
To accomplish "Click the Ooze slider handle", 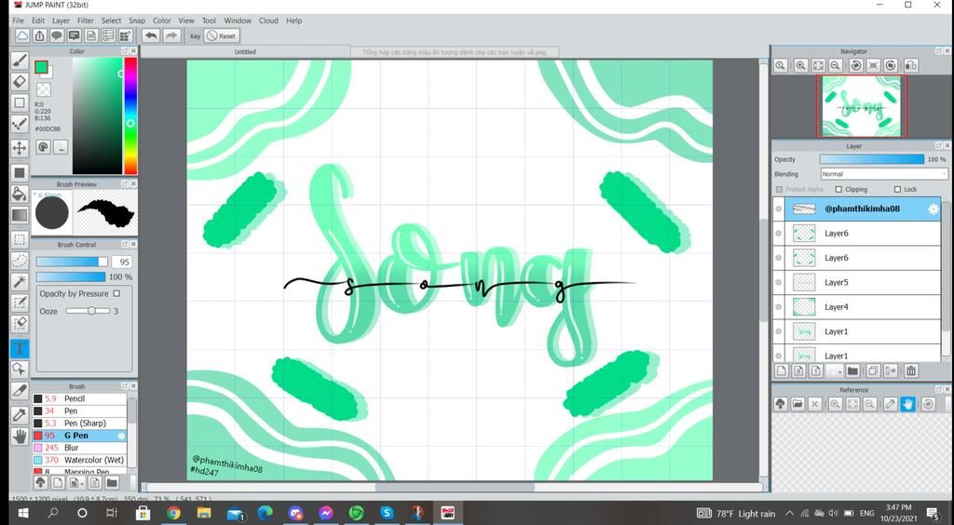I will tap(91, 311).
